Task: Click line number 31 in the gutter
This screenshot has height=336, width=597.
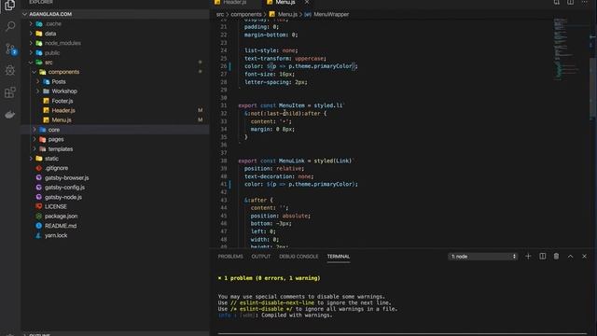Action: click(x=224, y=105)
